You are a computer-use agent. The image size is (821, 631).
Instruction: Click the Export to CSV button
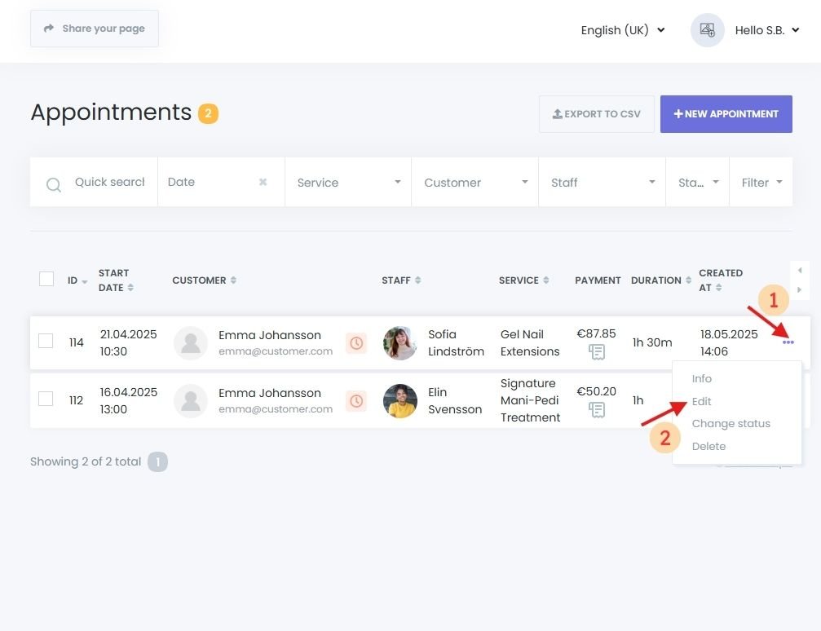597,114
